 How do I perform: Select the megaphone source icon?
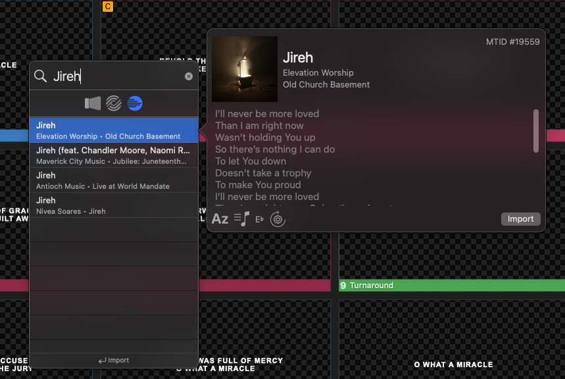click(93, 103)
